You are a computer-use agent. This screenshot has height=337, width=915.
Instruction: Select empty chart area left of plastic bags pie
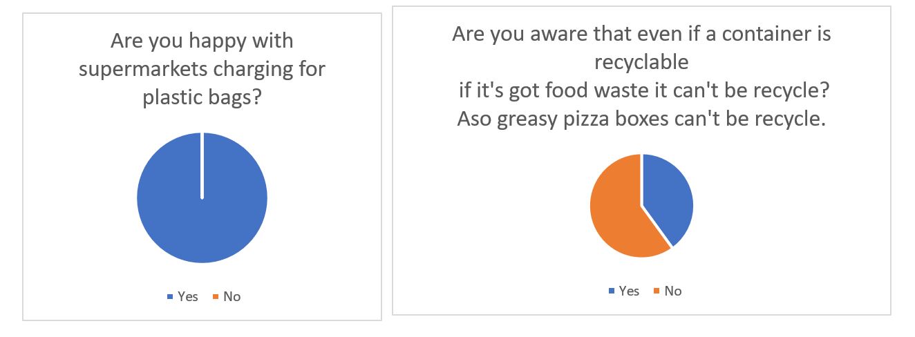pos(76,200)
